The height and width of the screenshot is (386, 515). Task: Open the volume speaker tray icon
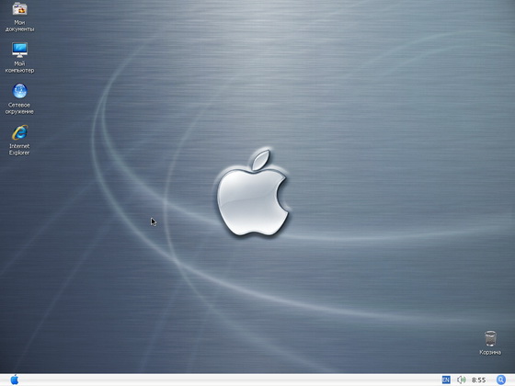tap(461, 380)
